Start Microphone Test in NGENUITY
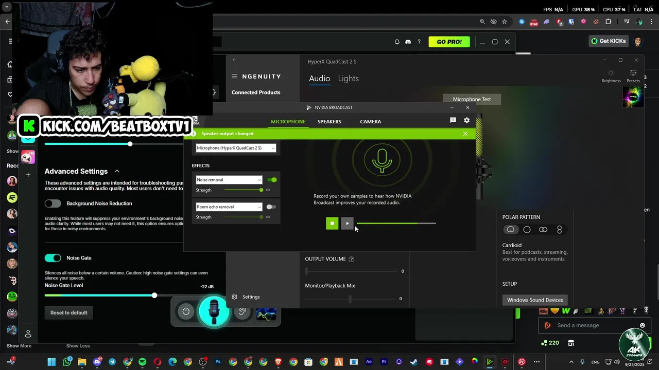This screenshot has height=370, width=659. 472,99
